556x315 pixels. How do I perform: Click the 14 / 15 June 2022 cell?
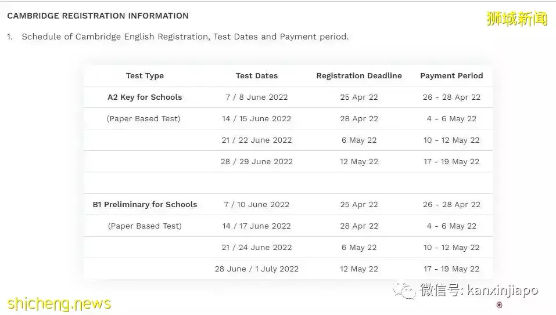click(x=256, y=118)
